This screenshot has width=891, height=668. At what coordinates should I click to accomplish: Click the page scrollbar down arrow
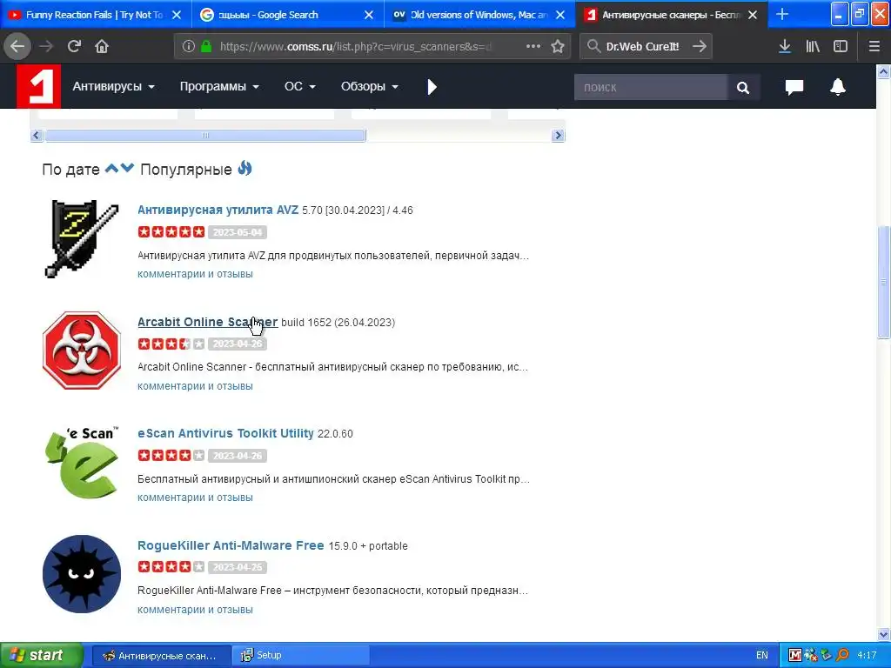[x=883, y=634]
